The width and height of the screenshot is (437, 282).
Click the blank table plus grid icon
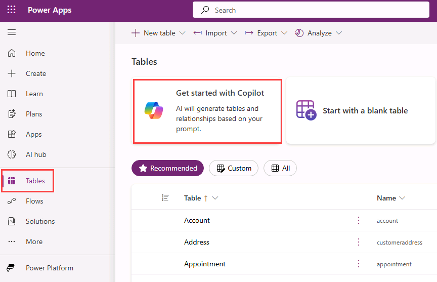click(x=306, y=110)
